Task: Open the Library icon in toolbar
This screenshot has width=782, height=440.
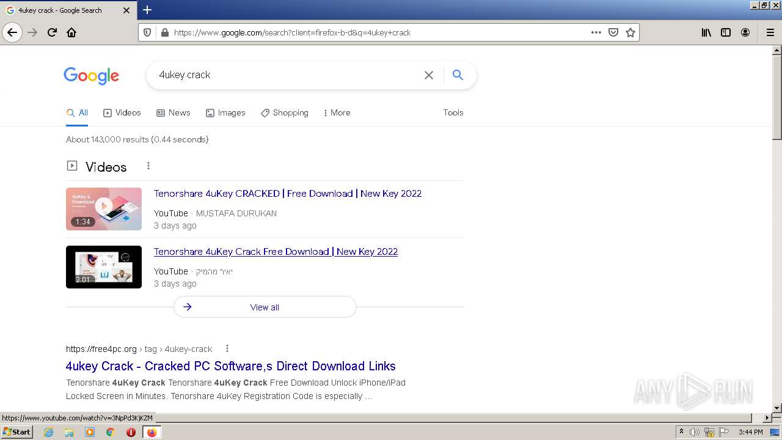Action: 706,32
